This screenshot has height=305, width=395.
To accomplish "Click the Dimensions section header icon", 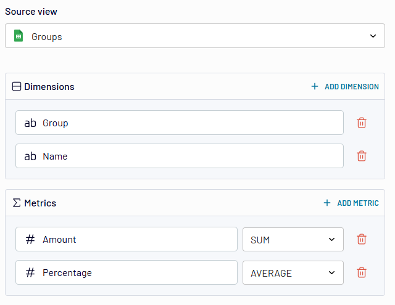I will [x=17, y=87].
